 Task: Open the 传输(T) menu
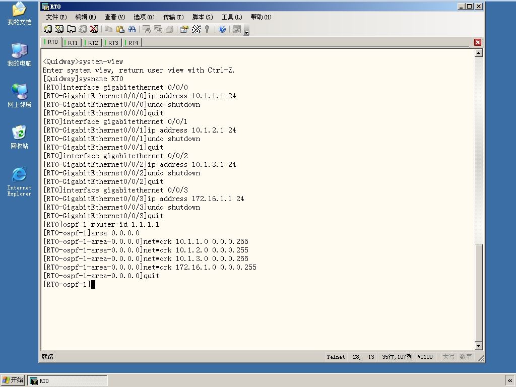coord(173,17)
